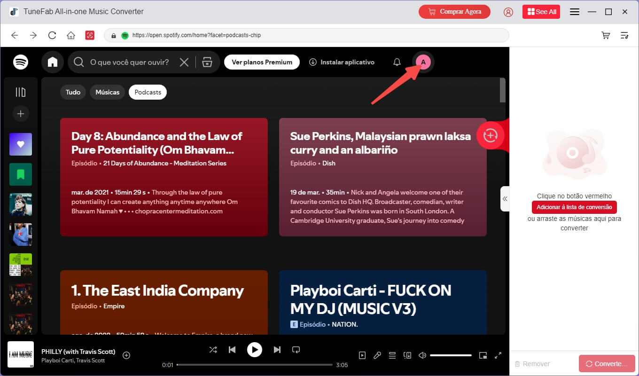Image resolution: width=639 pixels, height=376 pixels.
Task: Open the playback queue icon
Action: tap(392, 355)
